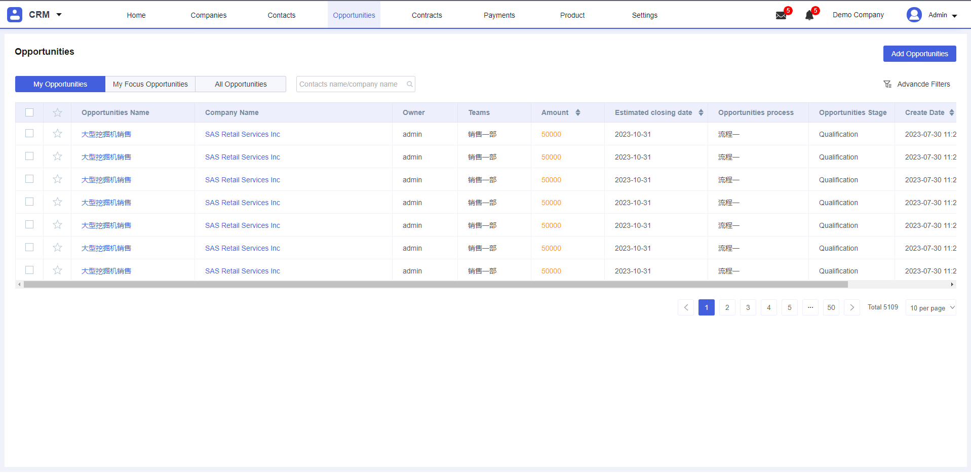Click the Add Opportunities button
Screen dimensions: 971x473
[x=920, y=54]
